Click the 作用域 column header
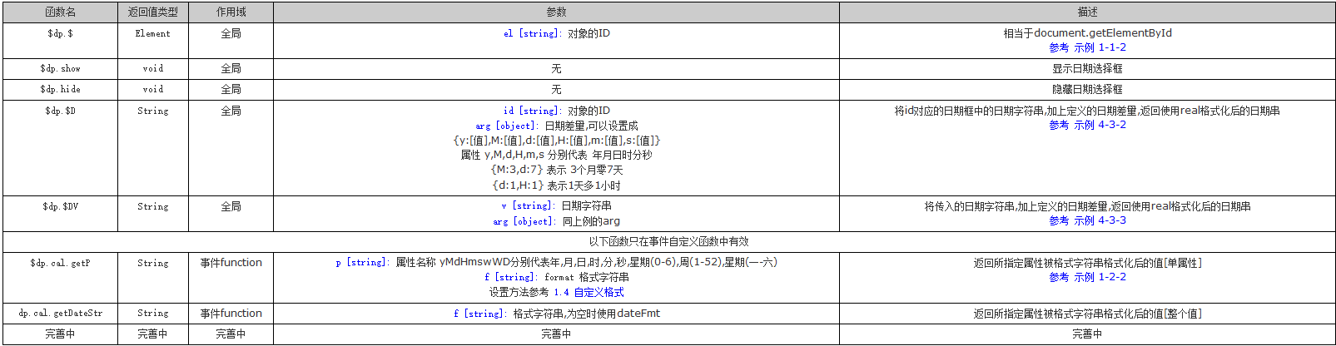 coord(231,12)
